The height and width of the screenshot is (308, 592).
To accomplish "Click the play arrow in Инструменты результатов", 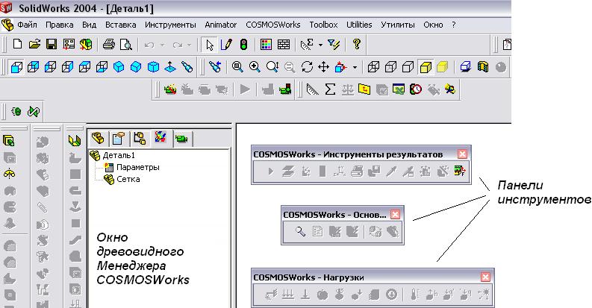I will [x=270, y=172].
